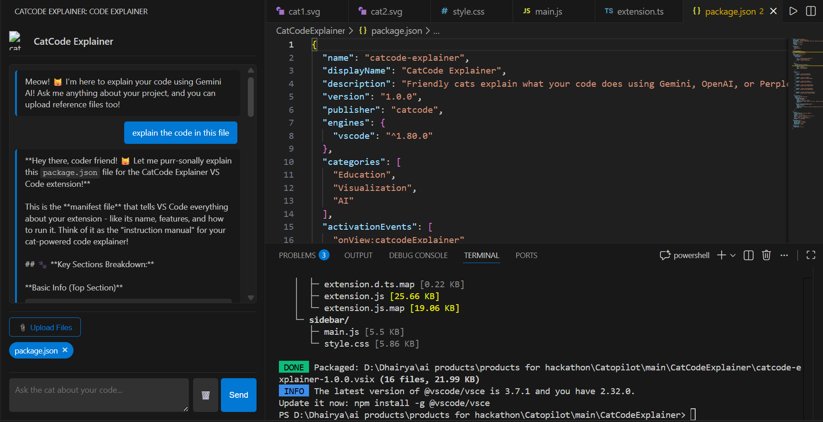Screen dimensions: 823x422
Task: Focus the 'Ask the cat' input box
Action: pos(99,395)
